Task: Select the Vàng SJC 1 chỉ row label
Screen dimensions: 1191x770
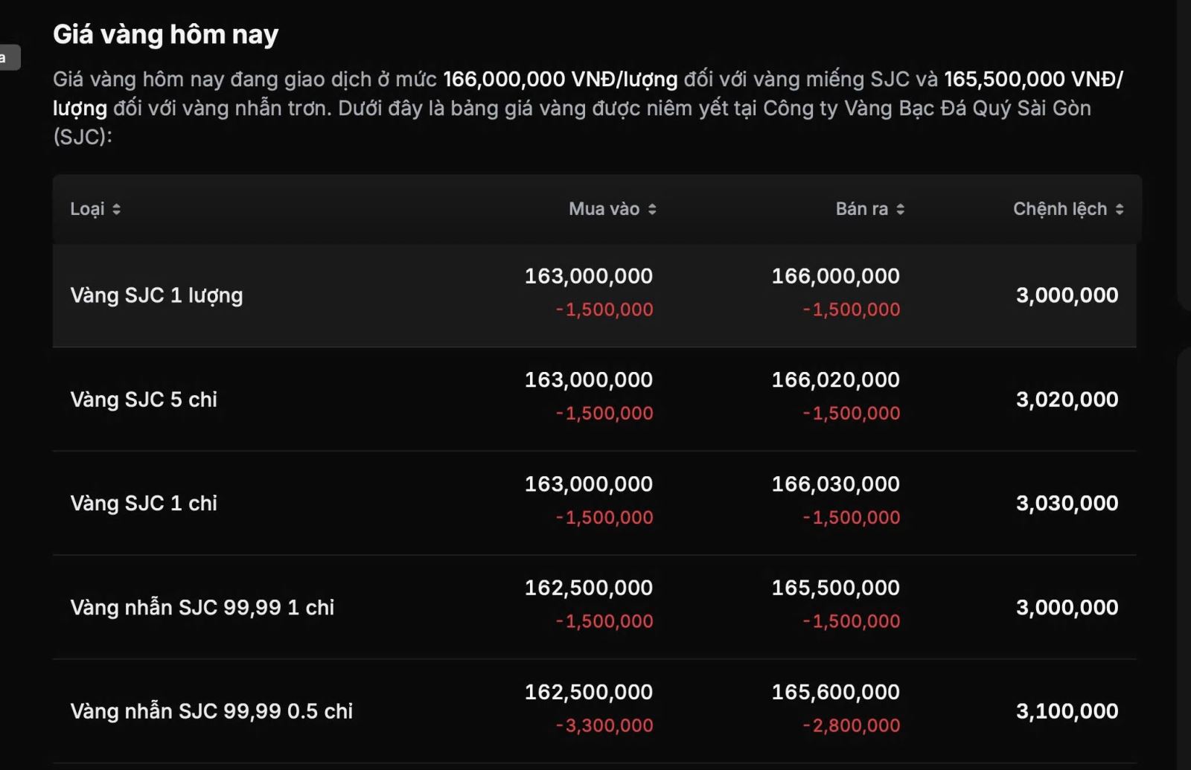Action: [x=144, y=504]
